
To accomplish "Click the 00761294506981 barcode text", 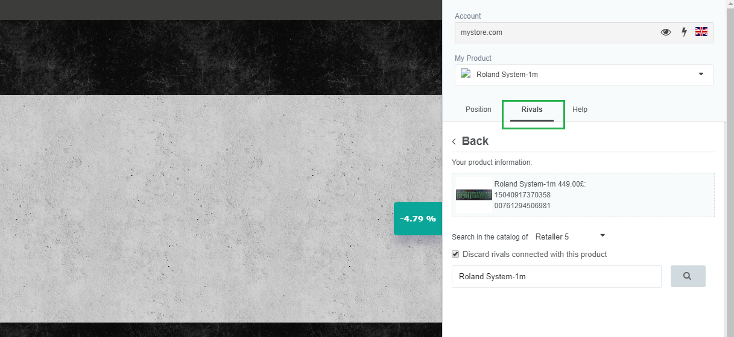I will tap(522, 206).
